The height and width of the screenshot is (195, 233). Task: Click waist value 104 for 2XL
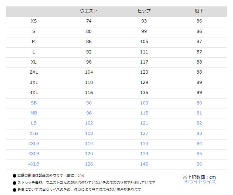[89, 72]
